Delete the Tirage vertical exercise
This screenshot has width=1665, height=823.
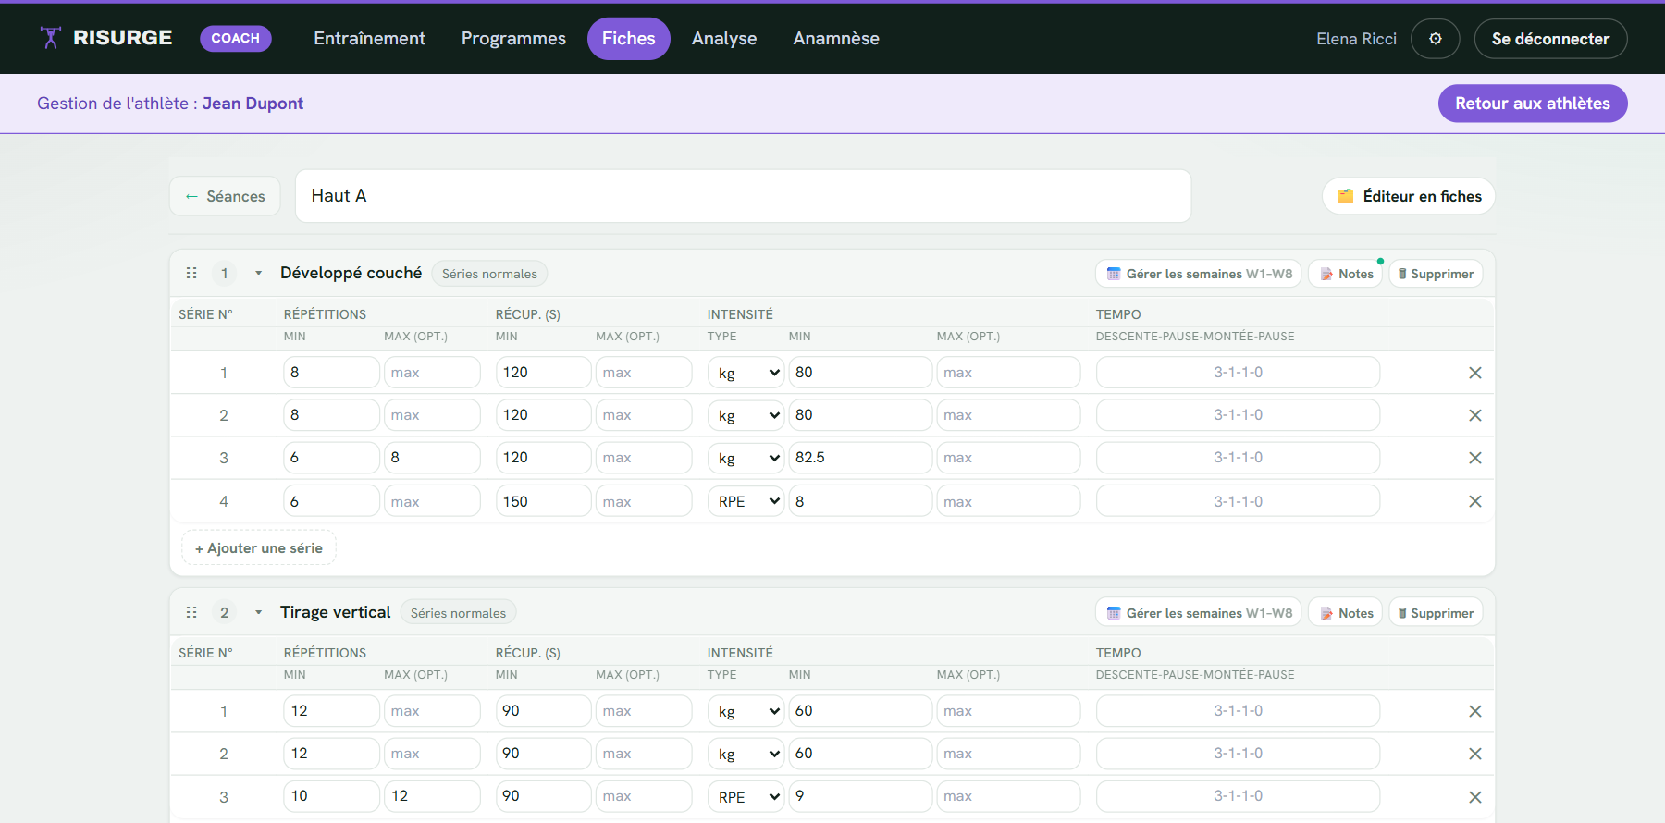click(1436, 613)
